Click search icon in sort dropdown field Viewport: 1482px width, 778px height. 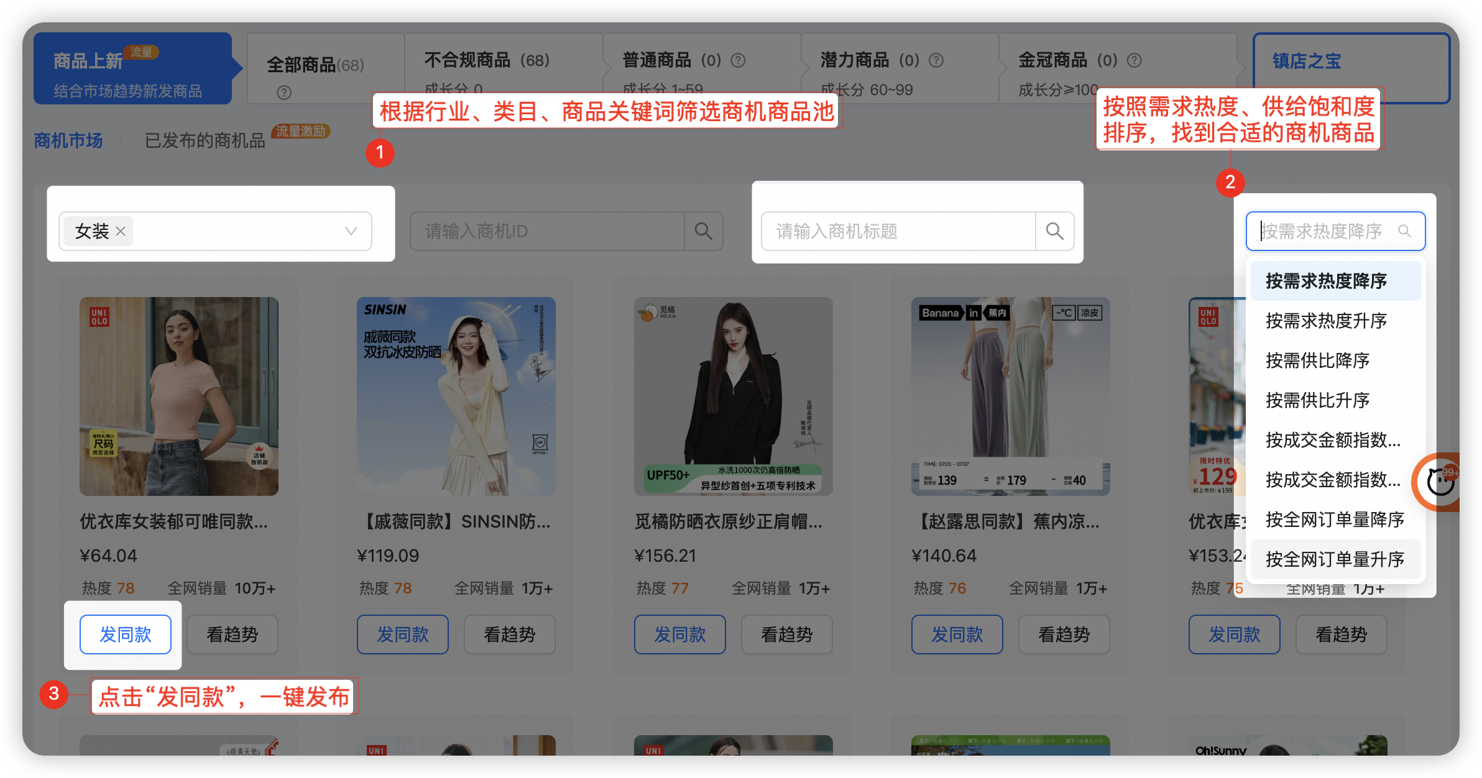[1404, 231]
